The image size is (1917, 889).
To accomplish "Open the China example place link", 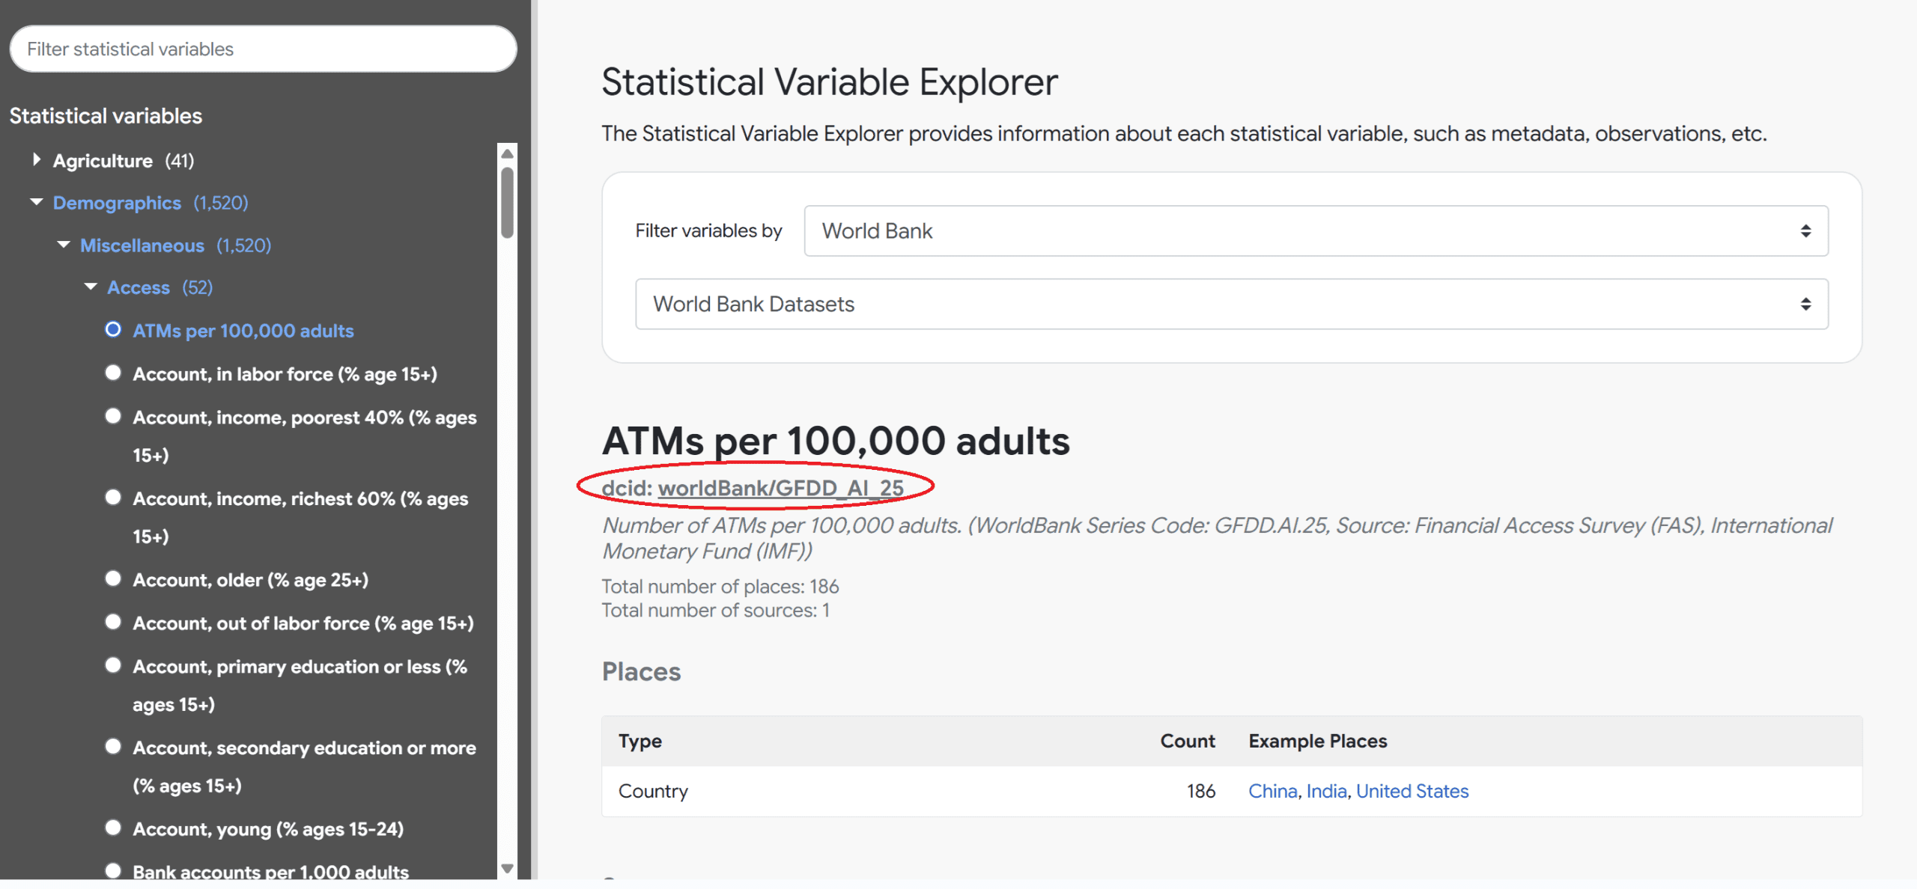I will pyautogui.click(x=1272, y=791).
